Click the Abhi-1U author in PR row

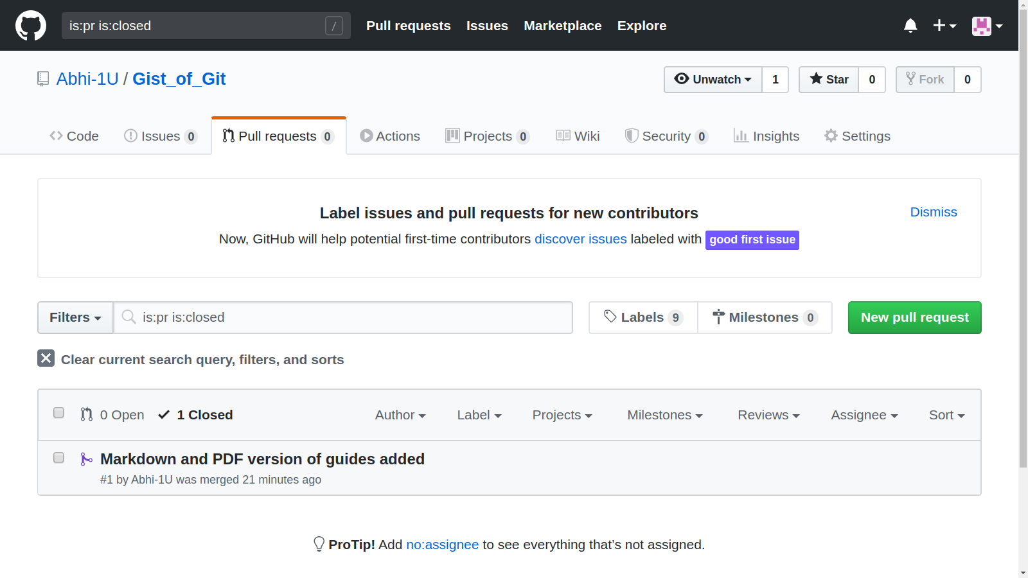pyautogui.click(x=152, y=480)
